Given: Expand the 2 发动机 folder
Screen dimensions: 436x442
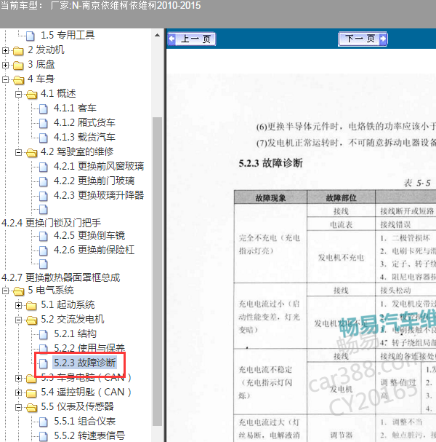Looking at the screenshot, I should tap(5, 50).
